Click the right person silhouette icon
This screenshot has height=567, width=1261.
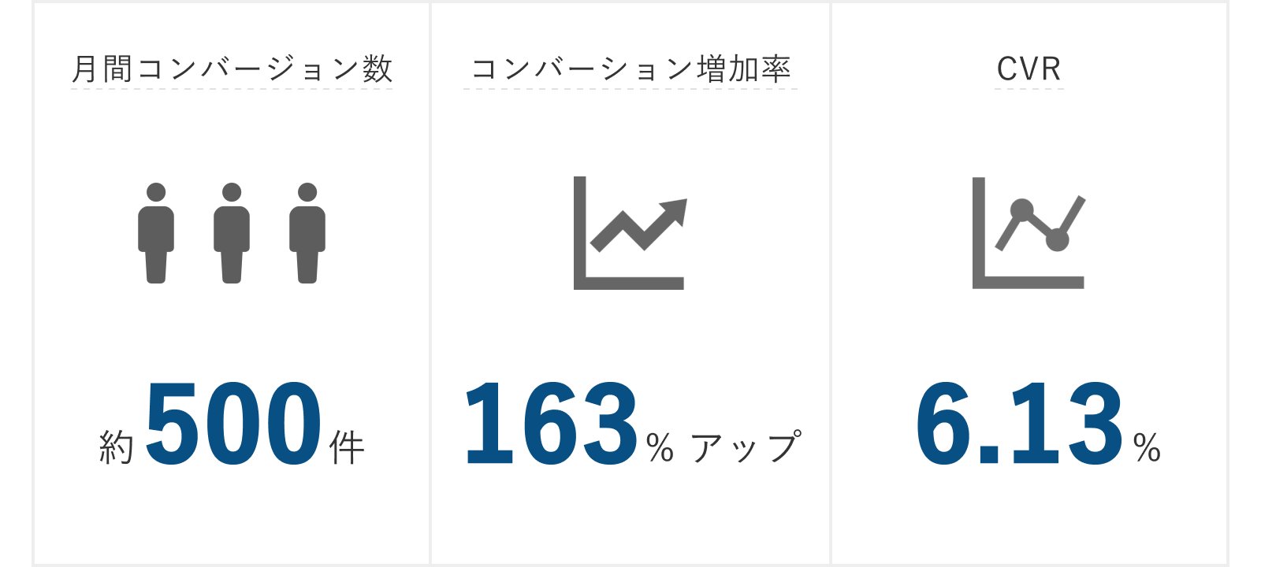pos(307,233)
